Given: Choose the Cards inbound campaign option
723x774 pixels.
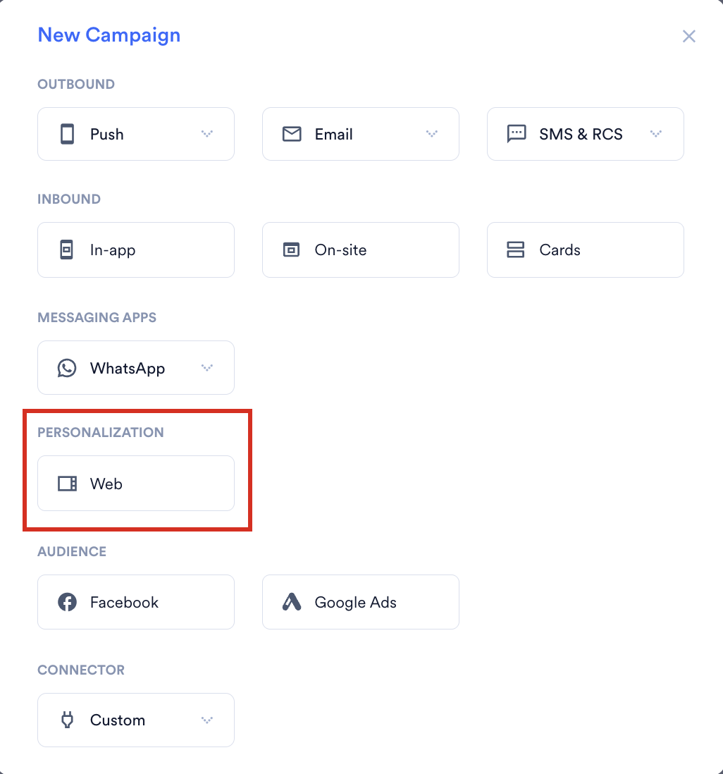Looking at the screenshot, I should (x=586, y=250).
